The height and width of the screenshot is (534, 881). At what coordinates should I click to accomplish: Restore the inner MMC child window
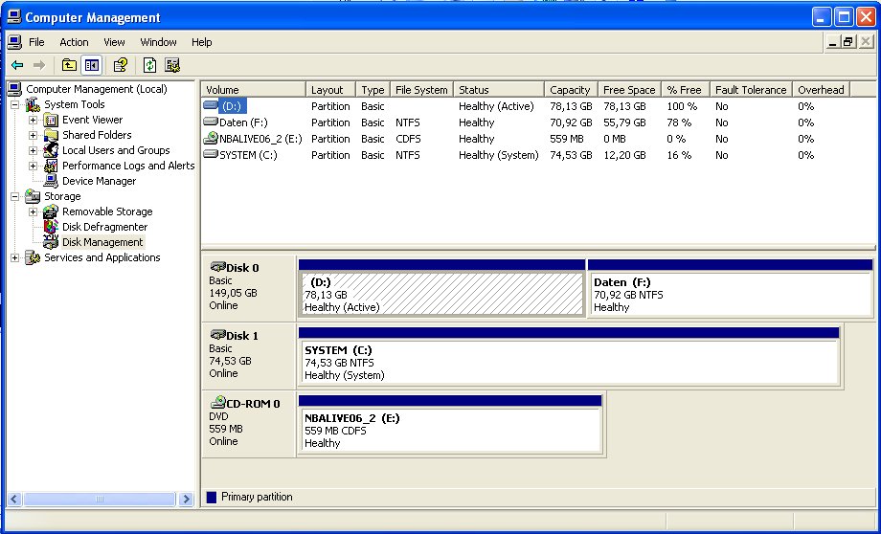tap(847, 41)
